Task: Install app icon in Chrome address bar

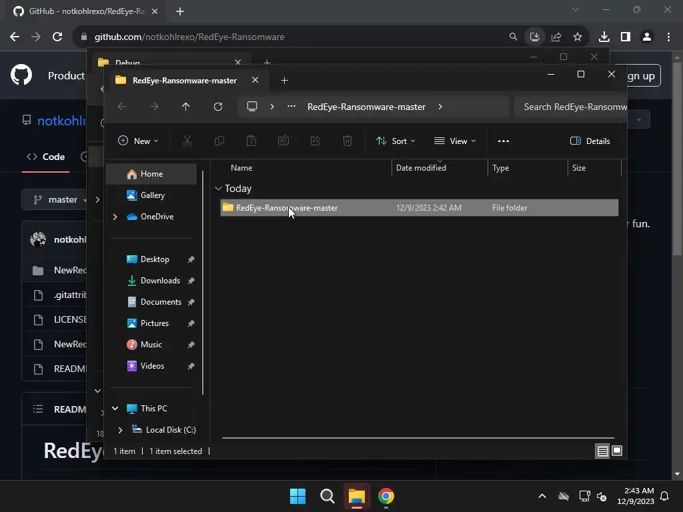Action: click(x=534, y=37)
